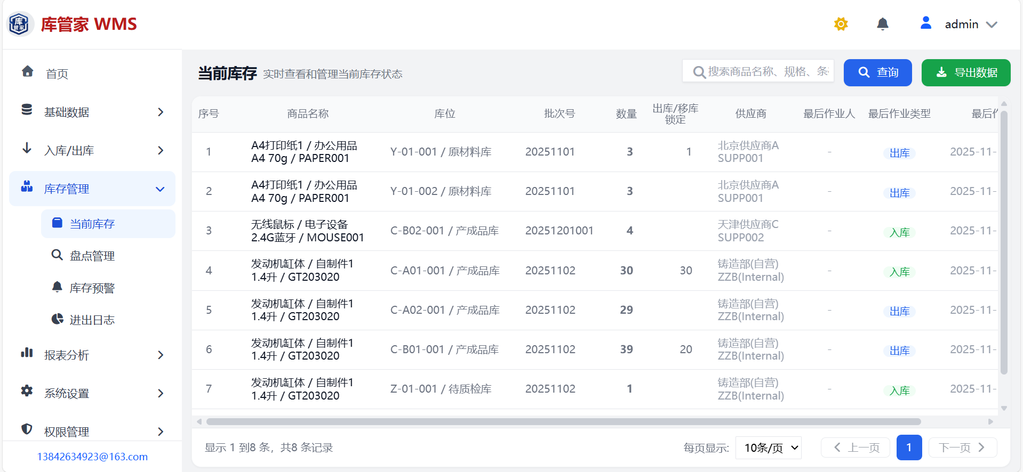Click the horizontal table scrollbar thumb
Viewport: 1023px width, 472px height.
[x=563, y=421]
